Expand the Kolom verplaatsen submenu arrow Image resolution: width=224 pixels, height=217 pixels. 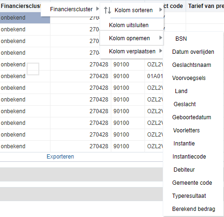[161, 51]
